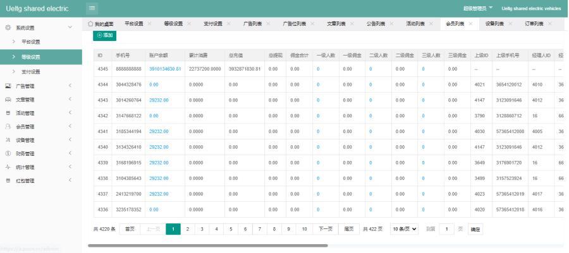Toggle the sidebar collapse hamburger icon
569x253 pixels.
pos(92,8)
